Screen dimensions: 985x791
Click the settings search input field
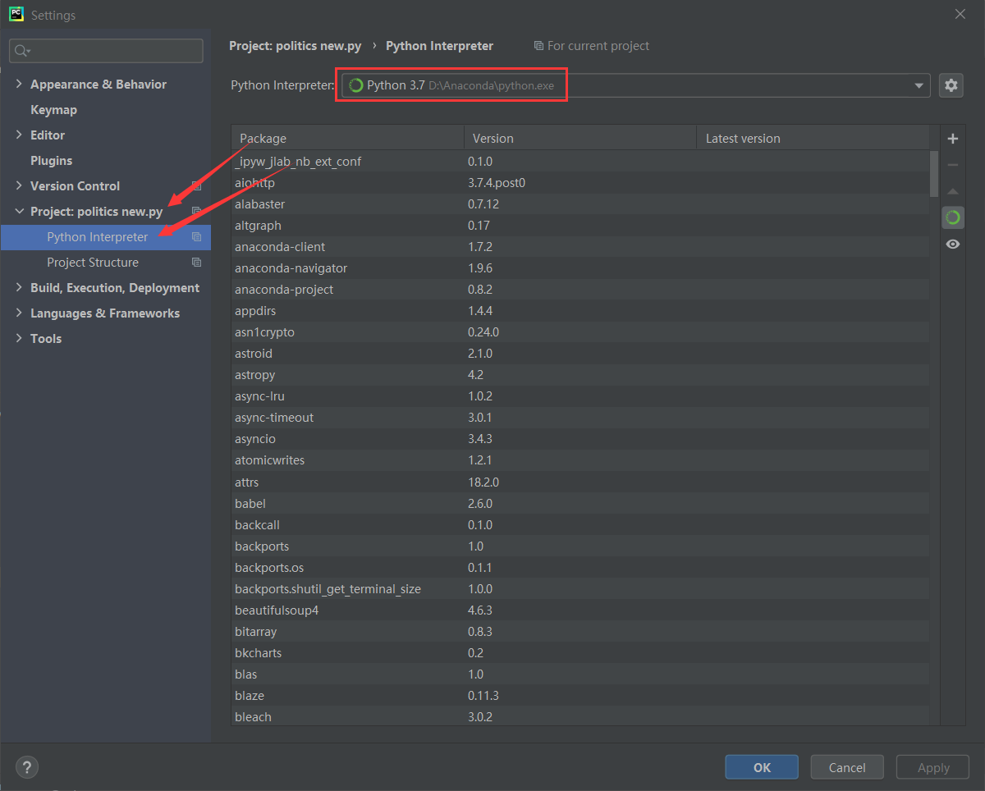[x=106, y=51]
